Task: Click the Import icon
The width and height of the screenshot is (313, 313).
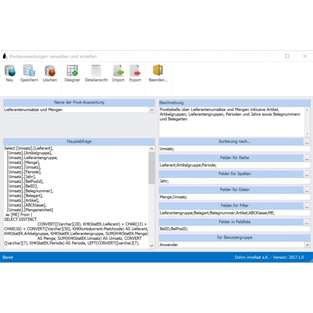Action: point(118,70)
